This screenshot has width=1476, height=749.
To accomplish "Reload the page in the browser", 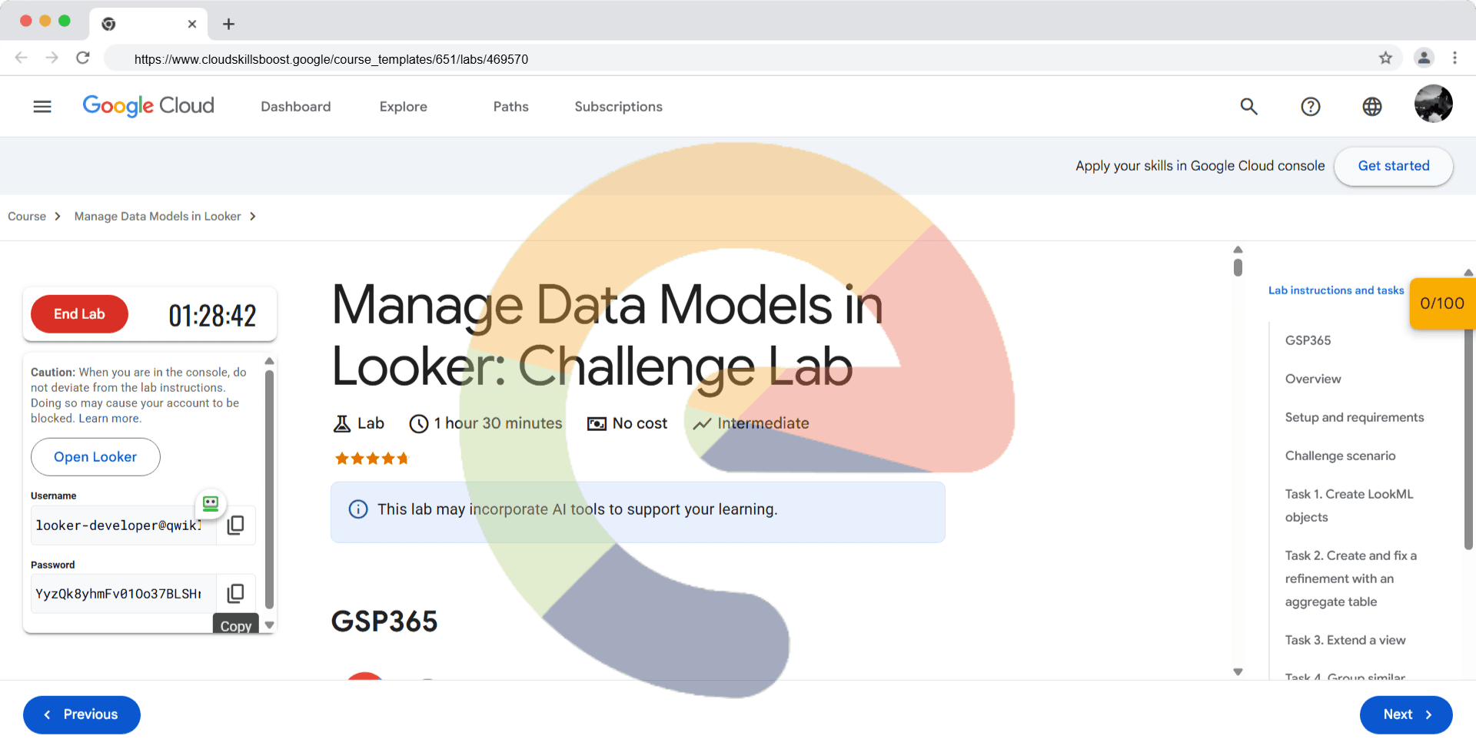I will pyautogui.click(x=83, y=58).
